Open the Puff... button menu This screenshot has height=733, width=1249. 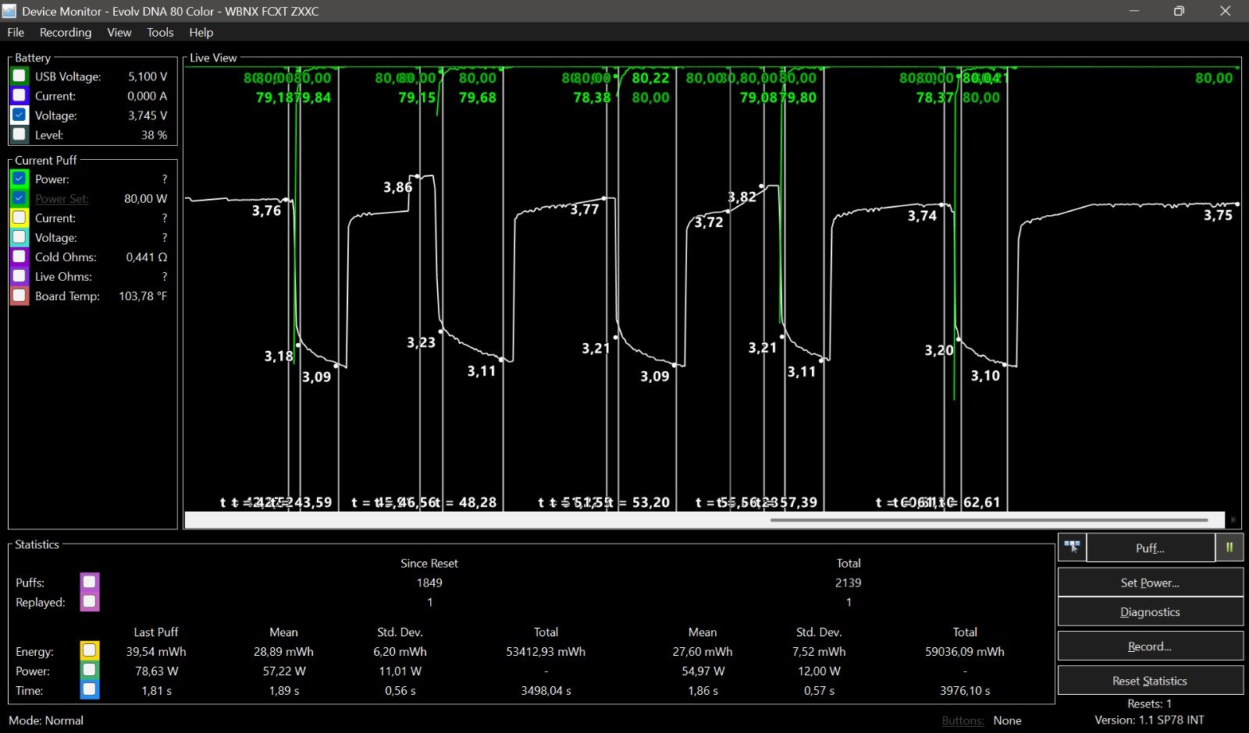point(1149,548)
